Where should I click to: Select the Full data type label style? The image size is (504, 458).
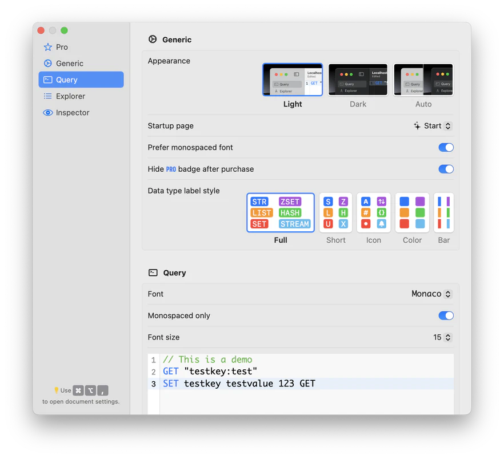click(281, 212)
